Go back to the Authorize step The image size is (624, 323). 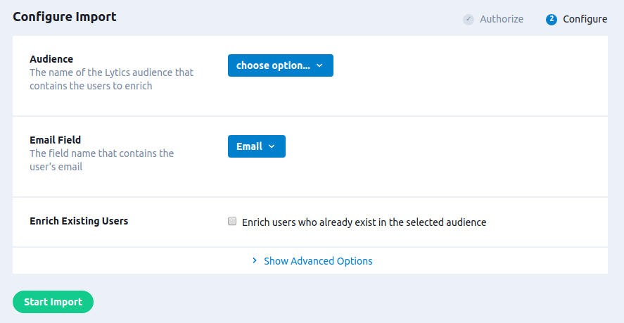(501, 19)
